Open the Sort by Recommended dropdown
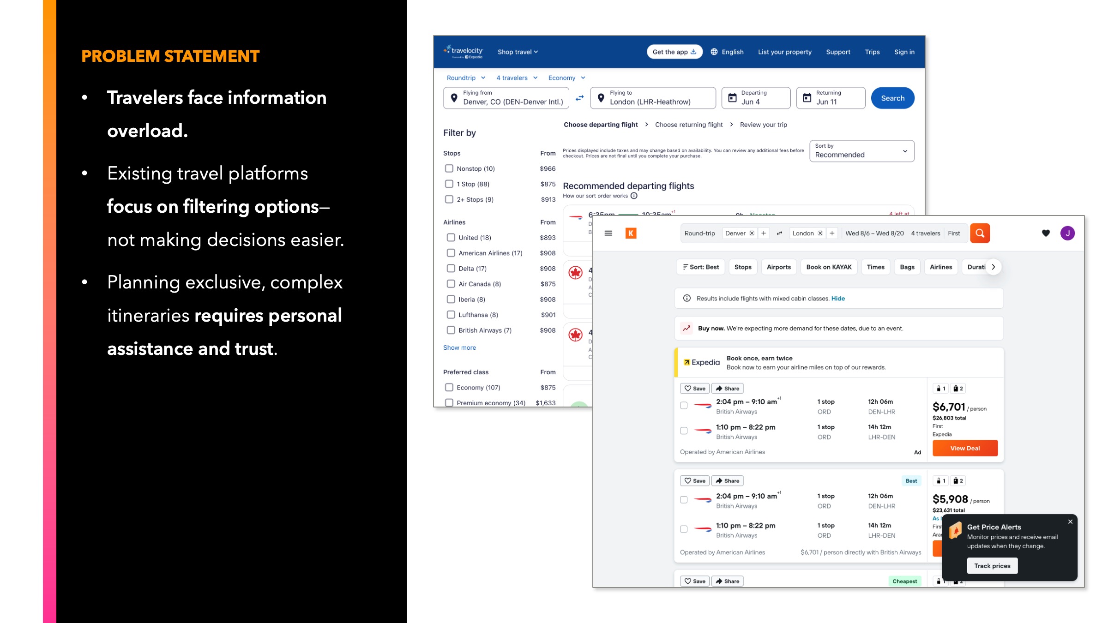The height and width of the screenshot is (623, 1108). [861, 151]
